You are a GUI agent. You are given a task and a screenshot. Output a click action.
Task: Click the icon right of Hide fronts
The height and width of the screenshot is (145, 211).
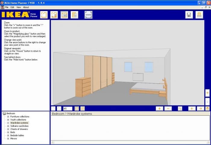pos(83,108)
